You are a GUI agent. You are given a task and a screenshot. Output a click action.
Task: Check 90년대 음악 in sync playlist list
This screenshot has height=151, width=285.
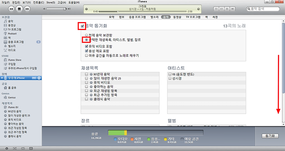pos(87,74)
